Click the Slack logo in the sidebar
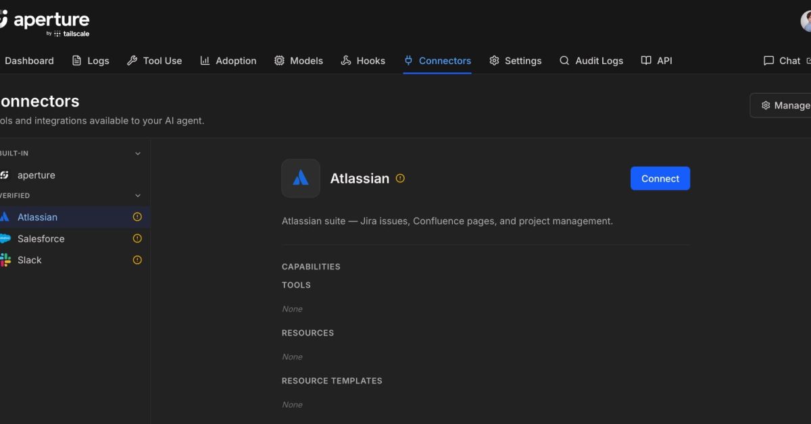The image size is (811, 424). [x=5, y=260]
